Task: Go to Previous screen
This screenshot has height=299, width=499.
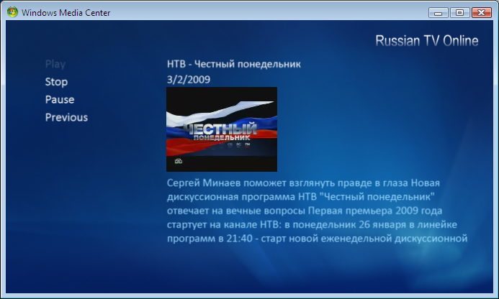Action: point(66,117)
